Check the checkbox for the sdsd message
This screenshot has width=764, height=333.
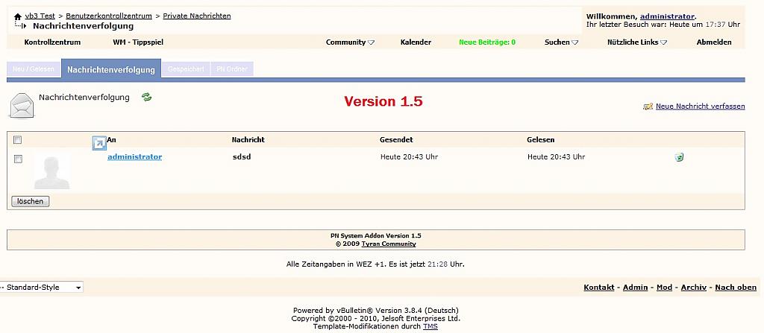click(18, 159)
